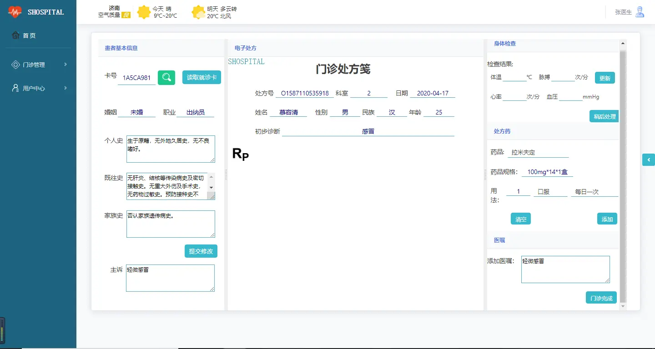Click the 门诊完成 button

pos(601,297)
